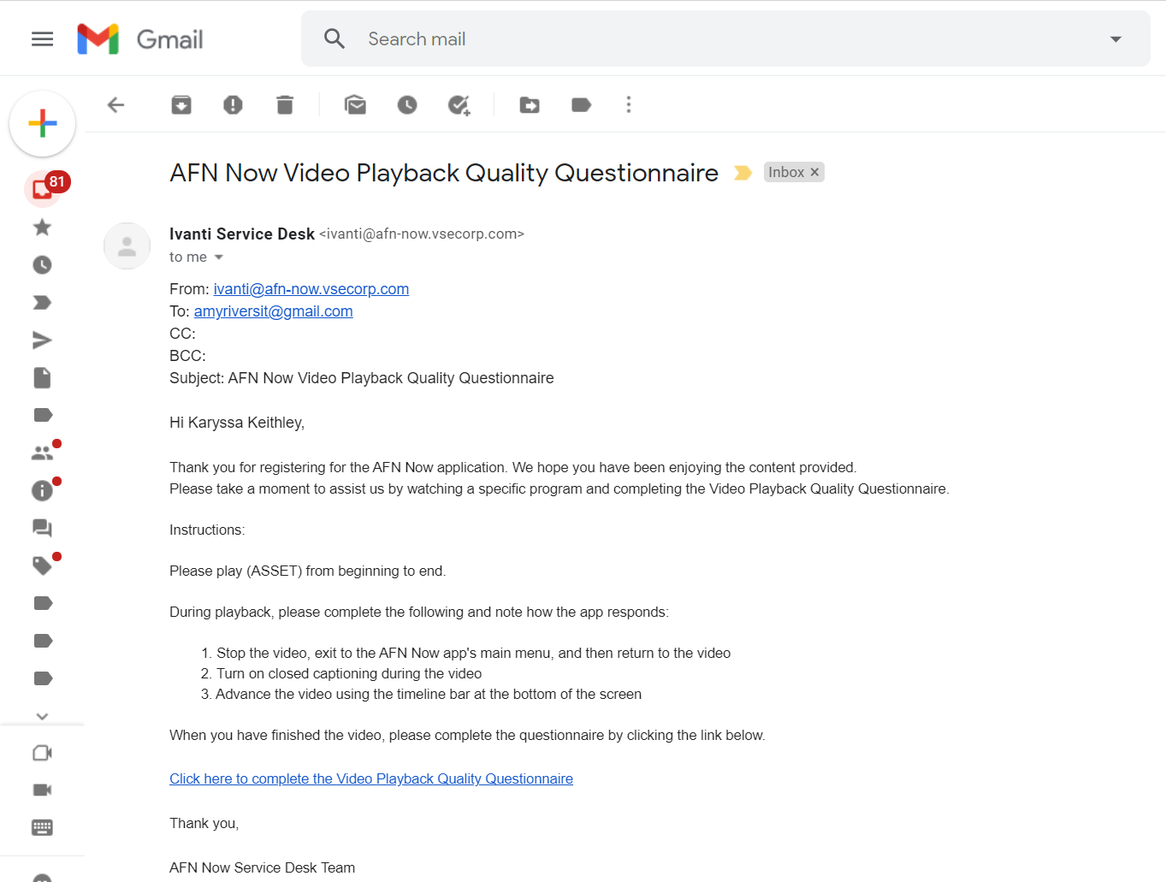
Task: Report this email as spam
Action: click(233, 105)
